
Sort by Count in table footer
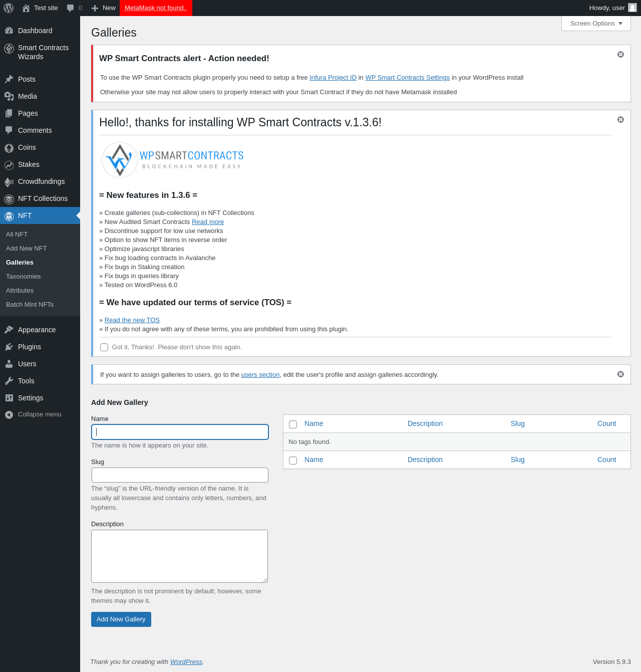606,460
